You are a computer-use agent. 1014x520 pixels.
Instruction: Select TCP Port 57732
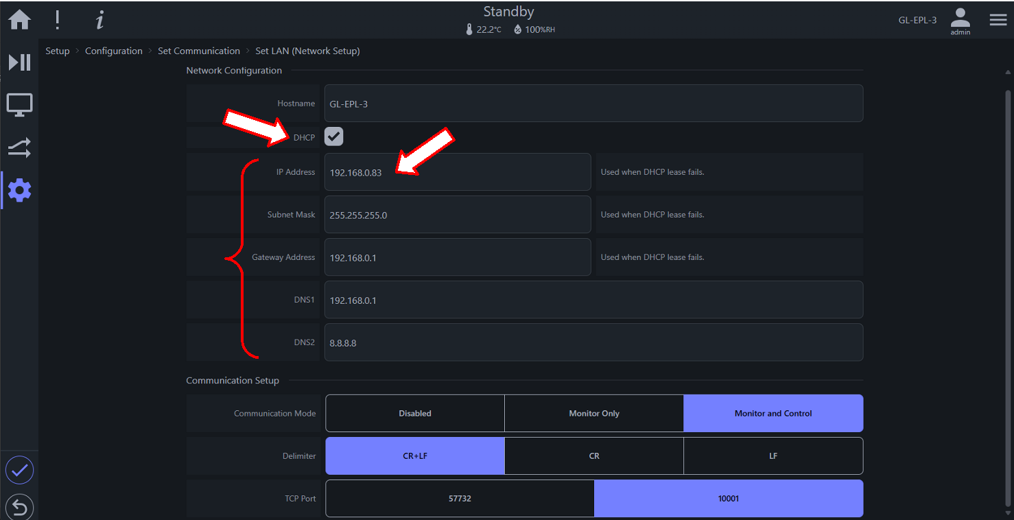click(460, 499)
